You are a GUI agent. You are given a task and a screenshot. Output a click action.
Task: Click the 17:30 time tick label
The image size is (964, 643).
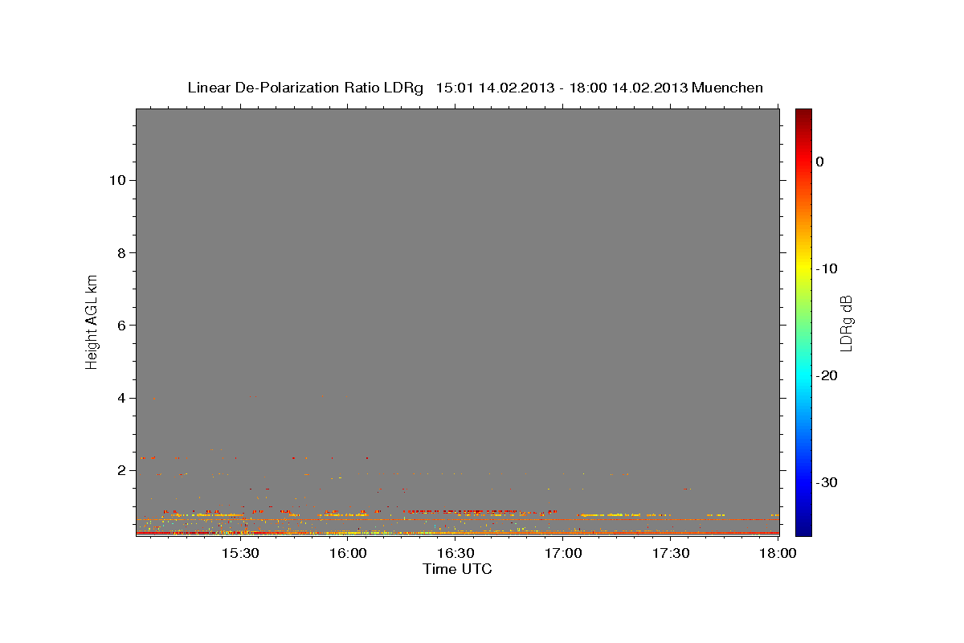pyautogui.click(x=671, y=554)
